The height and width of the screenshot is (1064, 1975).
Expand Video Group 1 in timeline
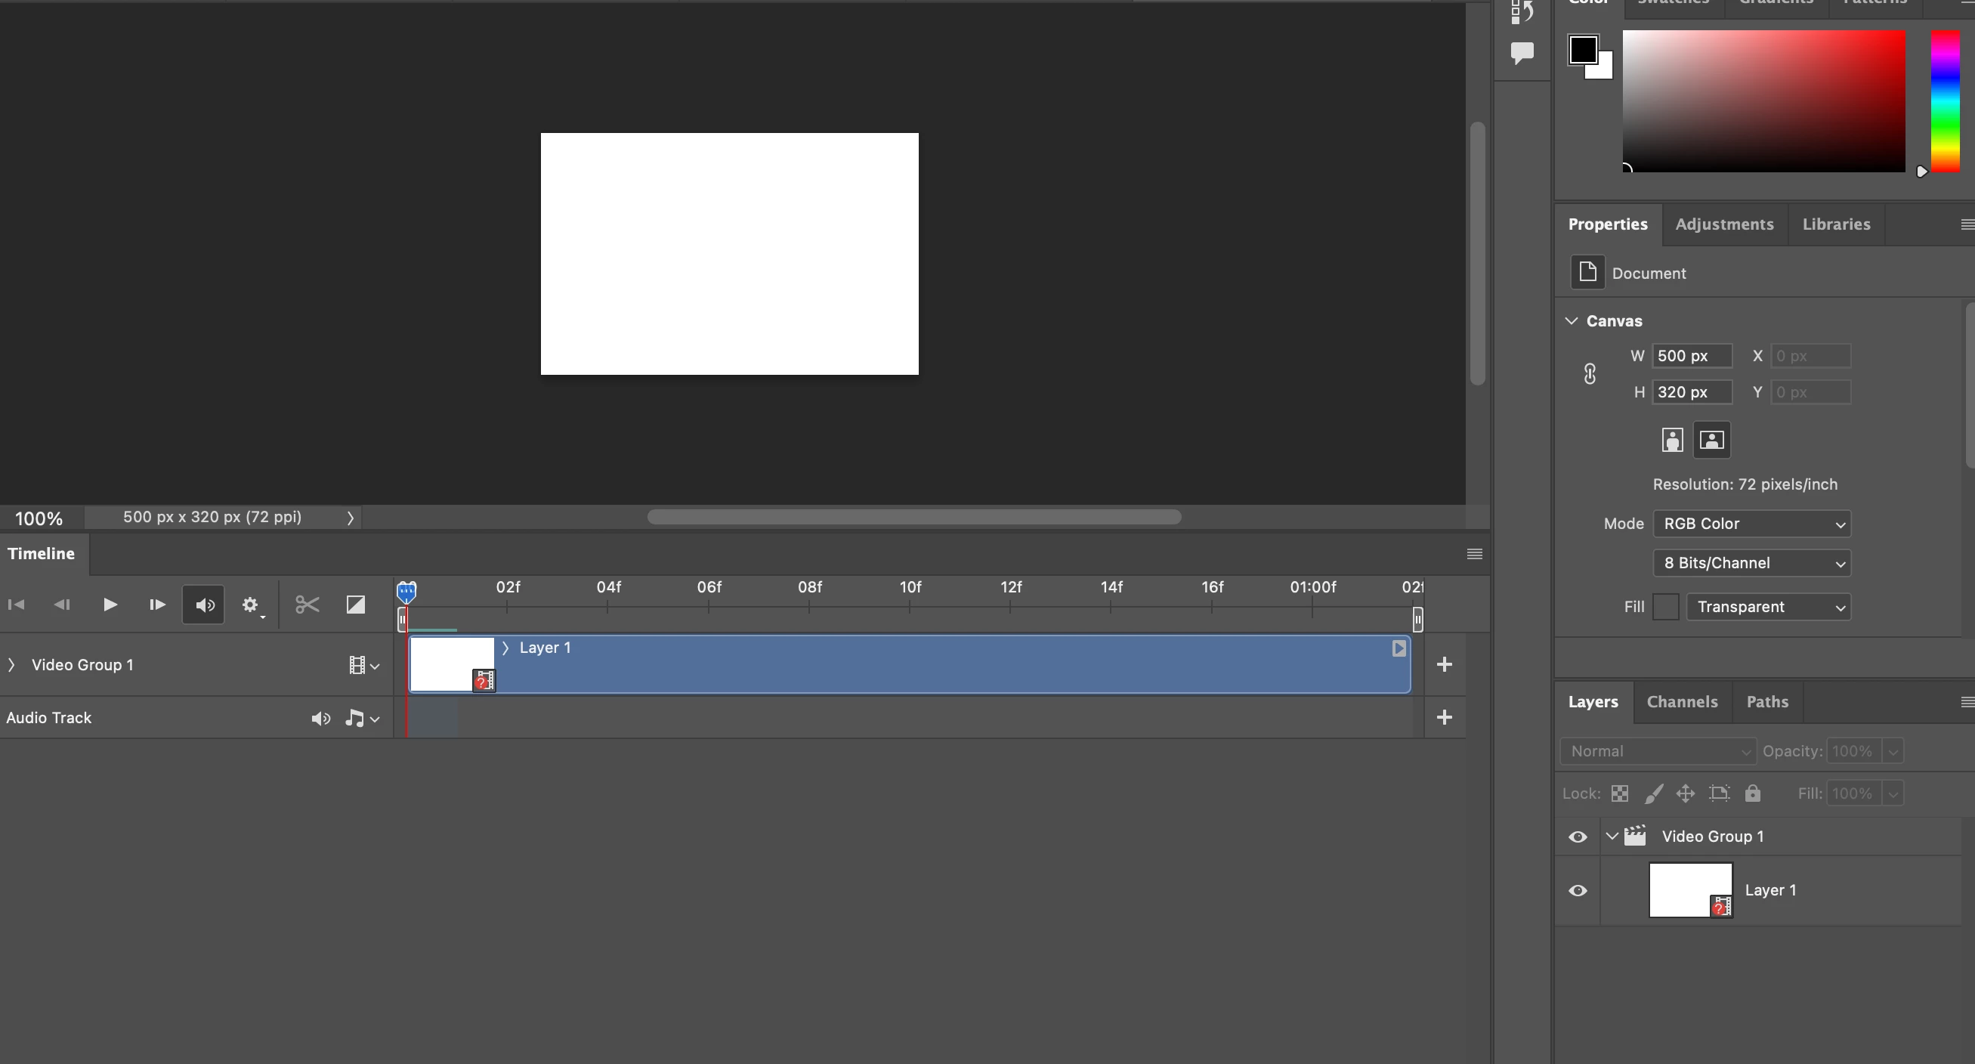coord(11,664)
